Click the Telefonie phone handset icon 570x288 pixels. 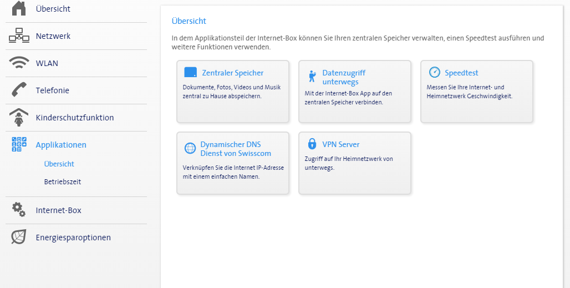(19, 90)
